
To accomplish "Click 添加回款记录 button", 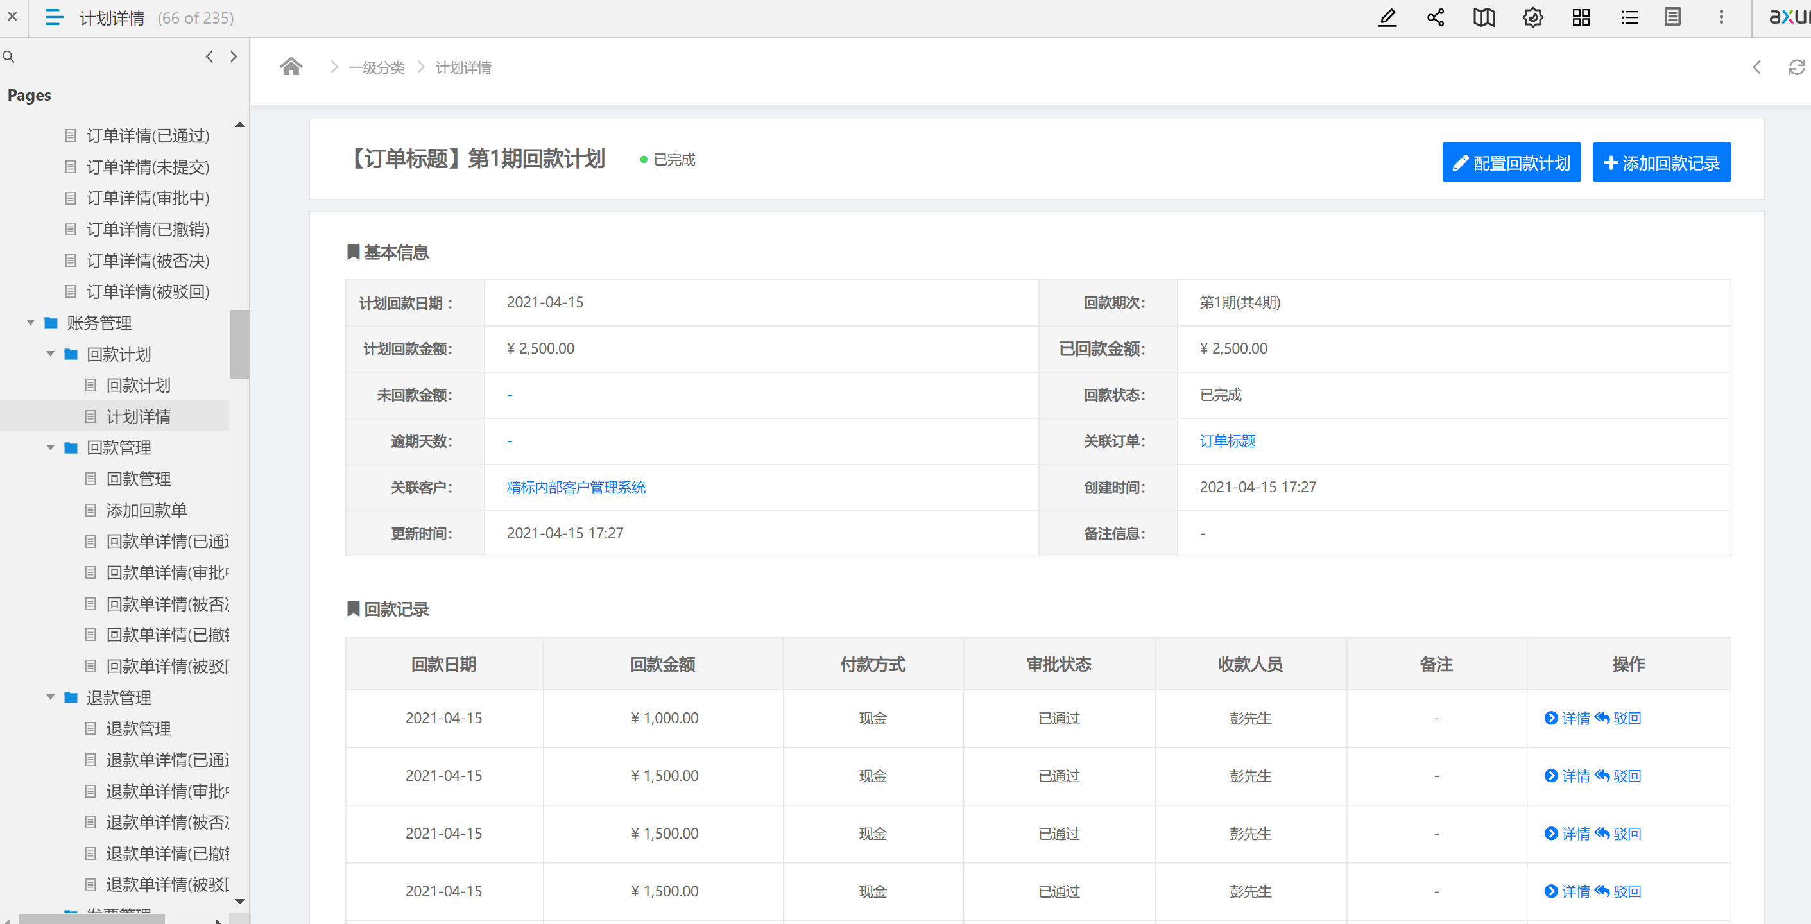I will [1661, 162].
